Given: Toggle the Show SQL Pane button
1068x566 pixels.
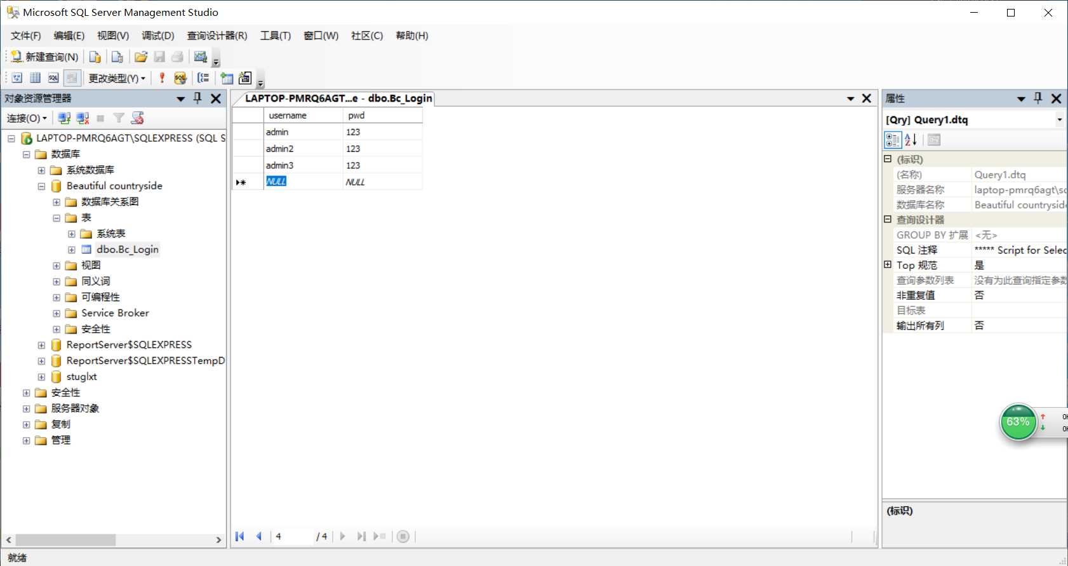Looking at the screenshot, I should click(x=53, y=78).
